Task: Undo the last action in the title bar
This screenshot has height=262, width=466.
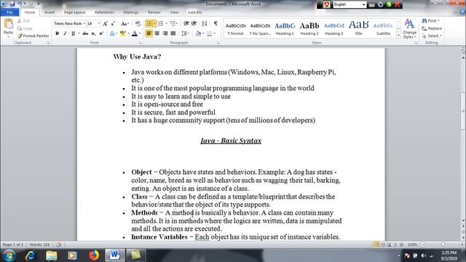Action: point(20,4)
